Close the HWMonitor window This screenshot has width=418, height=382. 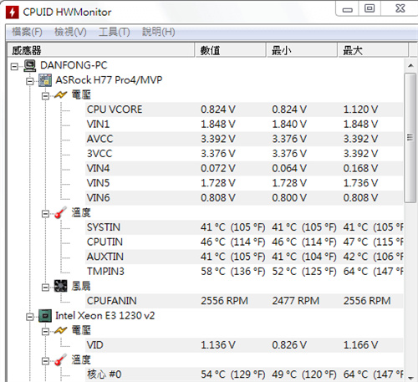400,9
